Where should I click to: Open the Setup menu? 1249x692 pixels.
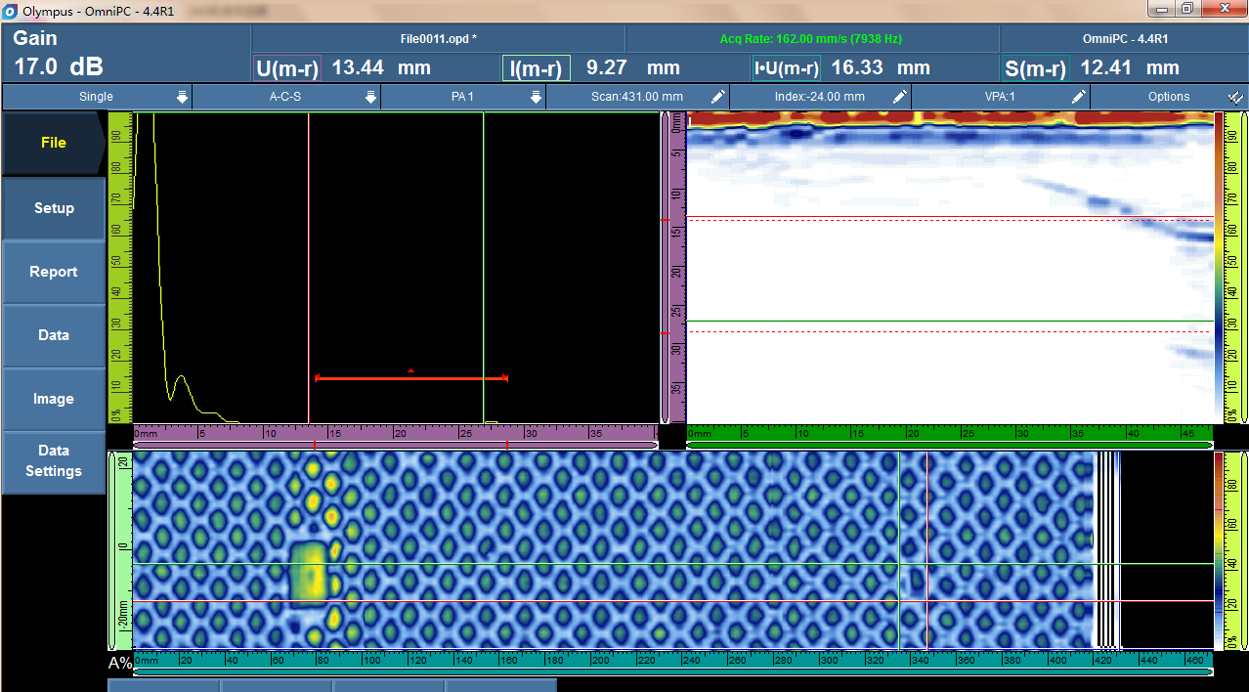(53, 208)
